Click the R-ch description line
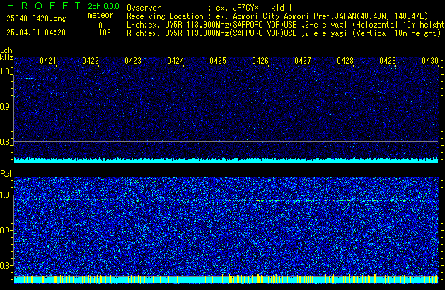Screen dimensions: 445x290 (x=284, y=33)
